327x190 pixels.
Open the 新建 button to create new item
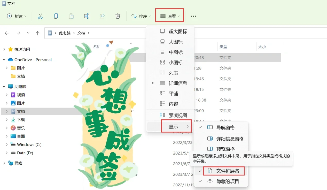tap(16, 16)
